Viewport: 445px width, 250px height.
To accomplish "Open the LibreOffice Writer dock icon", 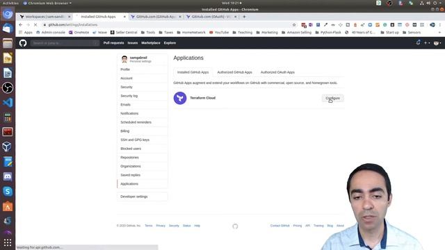I will pos(8,73).
